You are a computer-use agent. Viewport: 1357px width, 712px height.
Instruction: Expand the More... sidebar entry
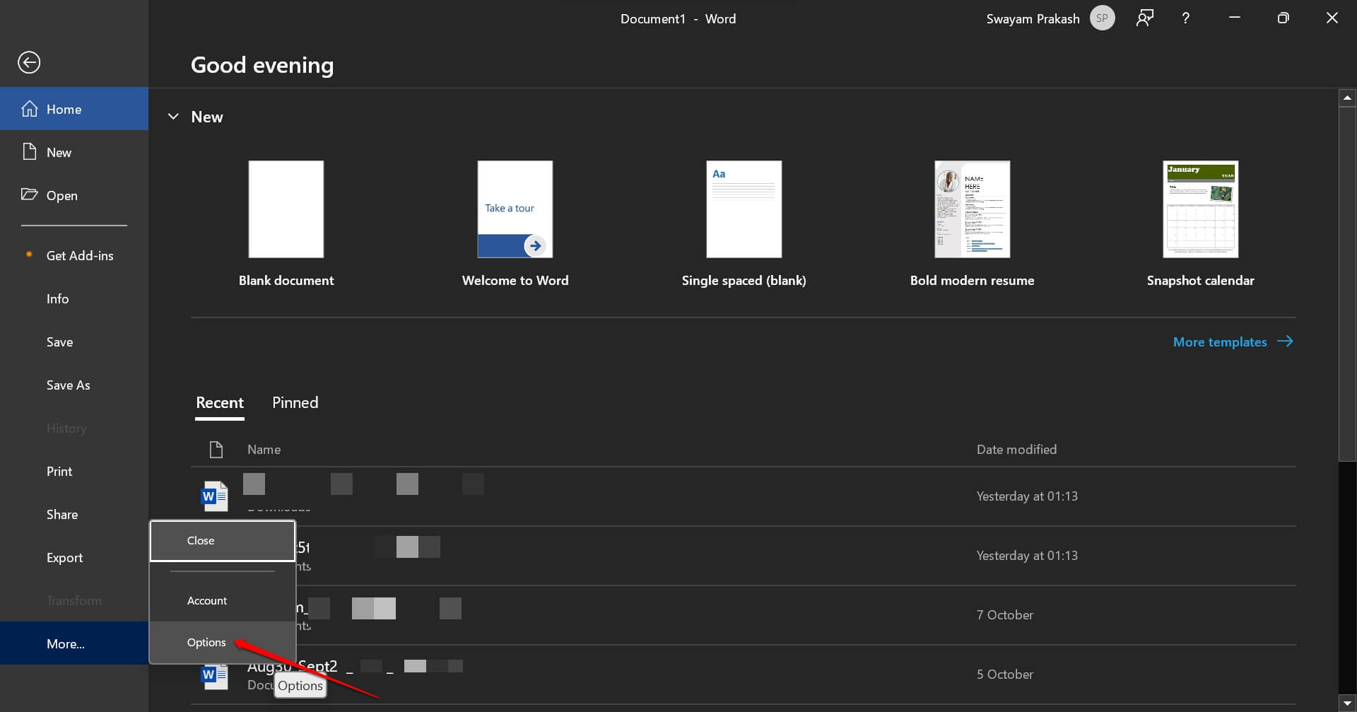click(65, 643)
